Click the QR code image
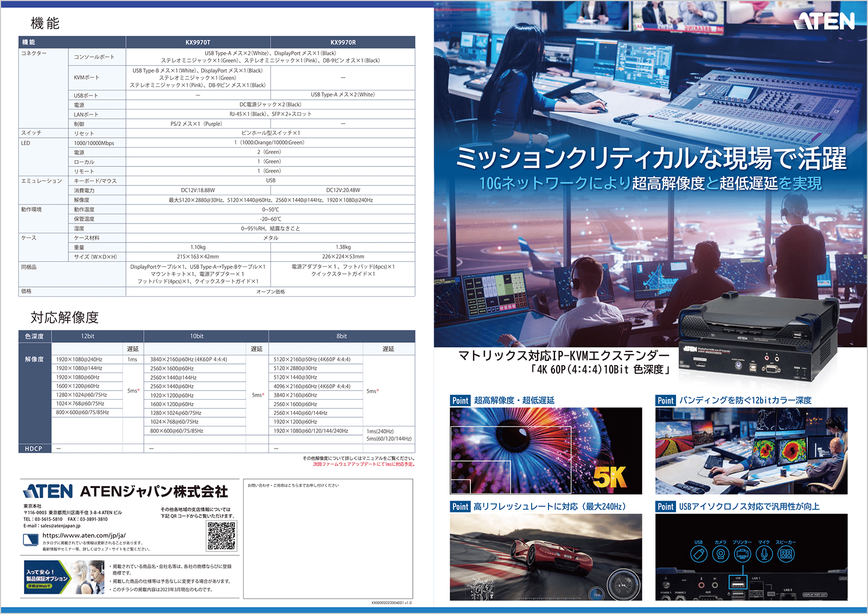Screen dimensions: 868x614 pos(221,536)
